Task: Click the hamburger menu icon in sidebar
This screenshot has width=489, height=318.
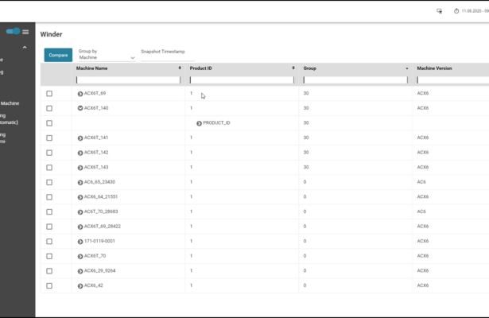Action: click(26, 32)
